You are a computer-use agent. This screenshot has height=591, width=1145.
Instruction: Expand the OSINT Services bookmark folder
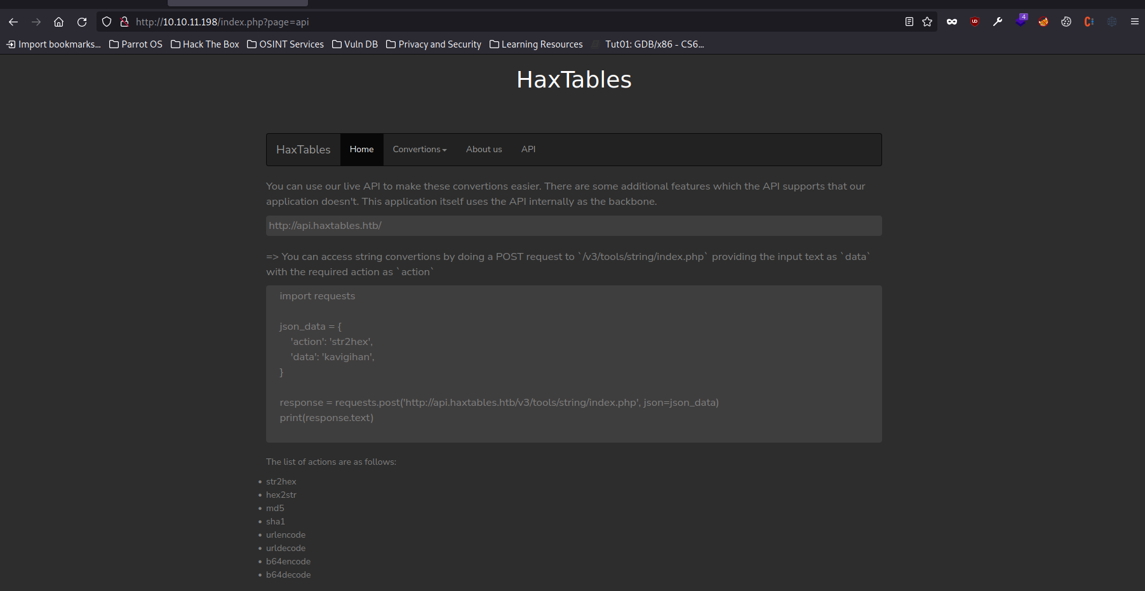286,44
